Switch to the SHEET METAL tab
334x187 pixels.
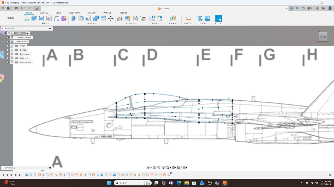tap(74, 13)
